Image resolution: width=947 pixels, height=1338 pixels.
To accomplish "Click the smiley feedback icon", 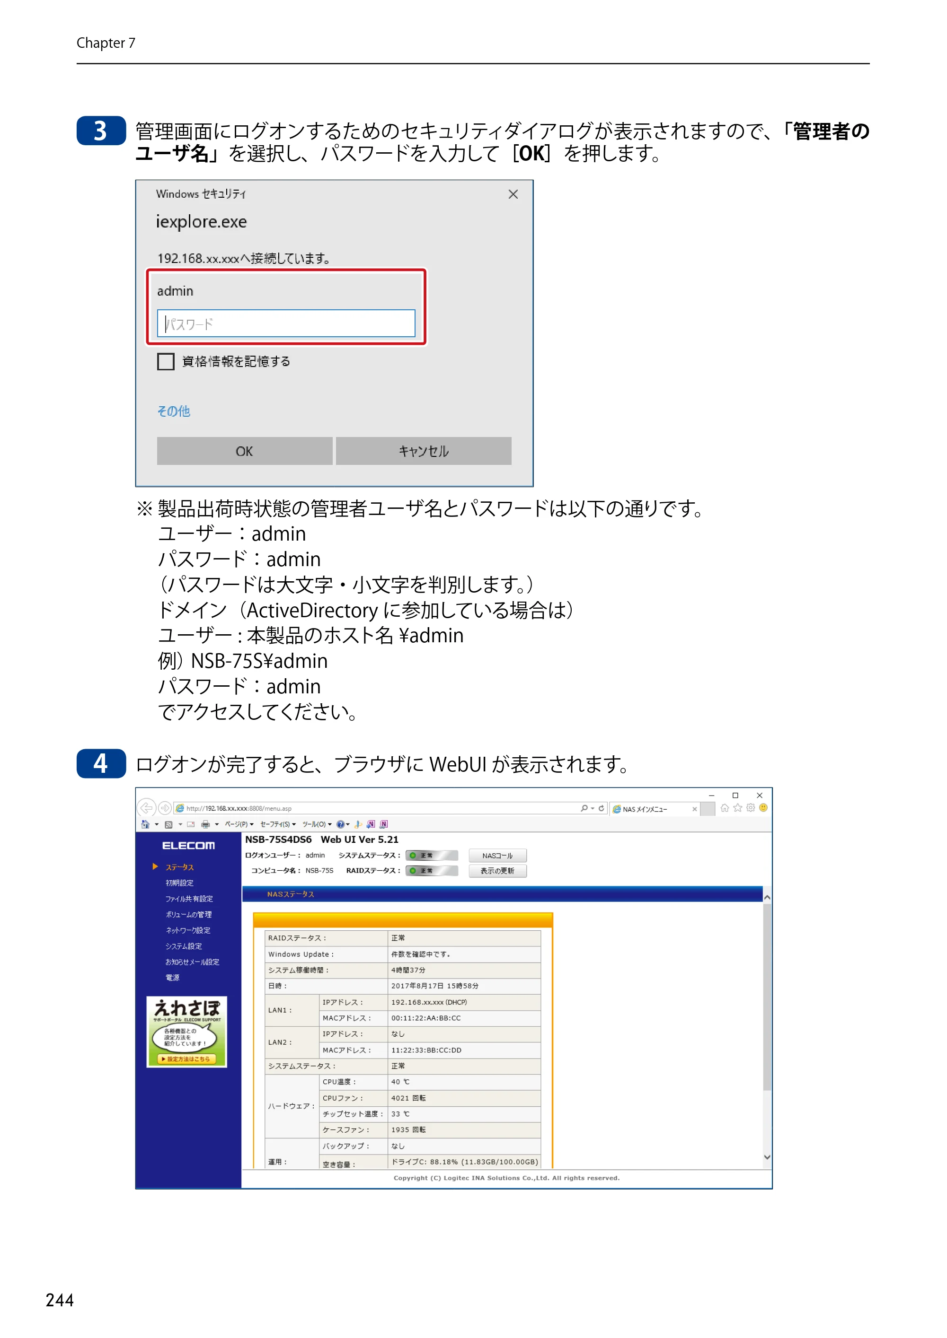I will pos(763,808).
